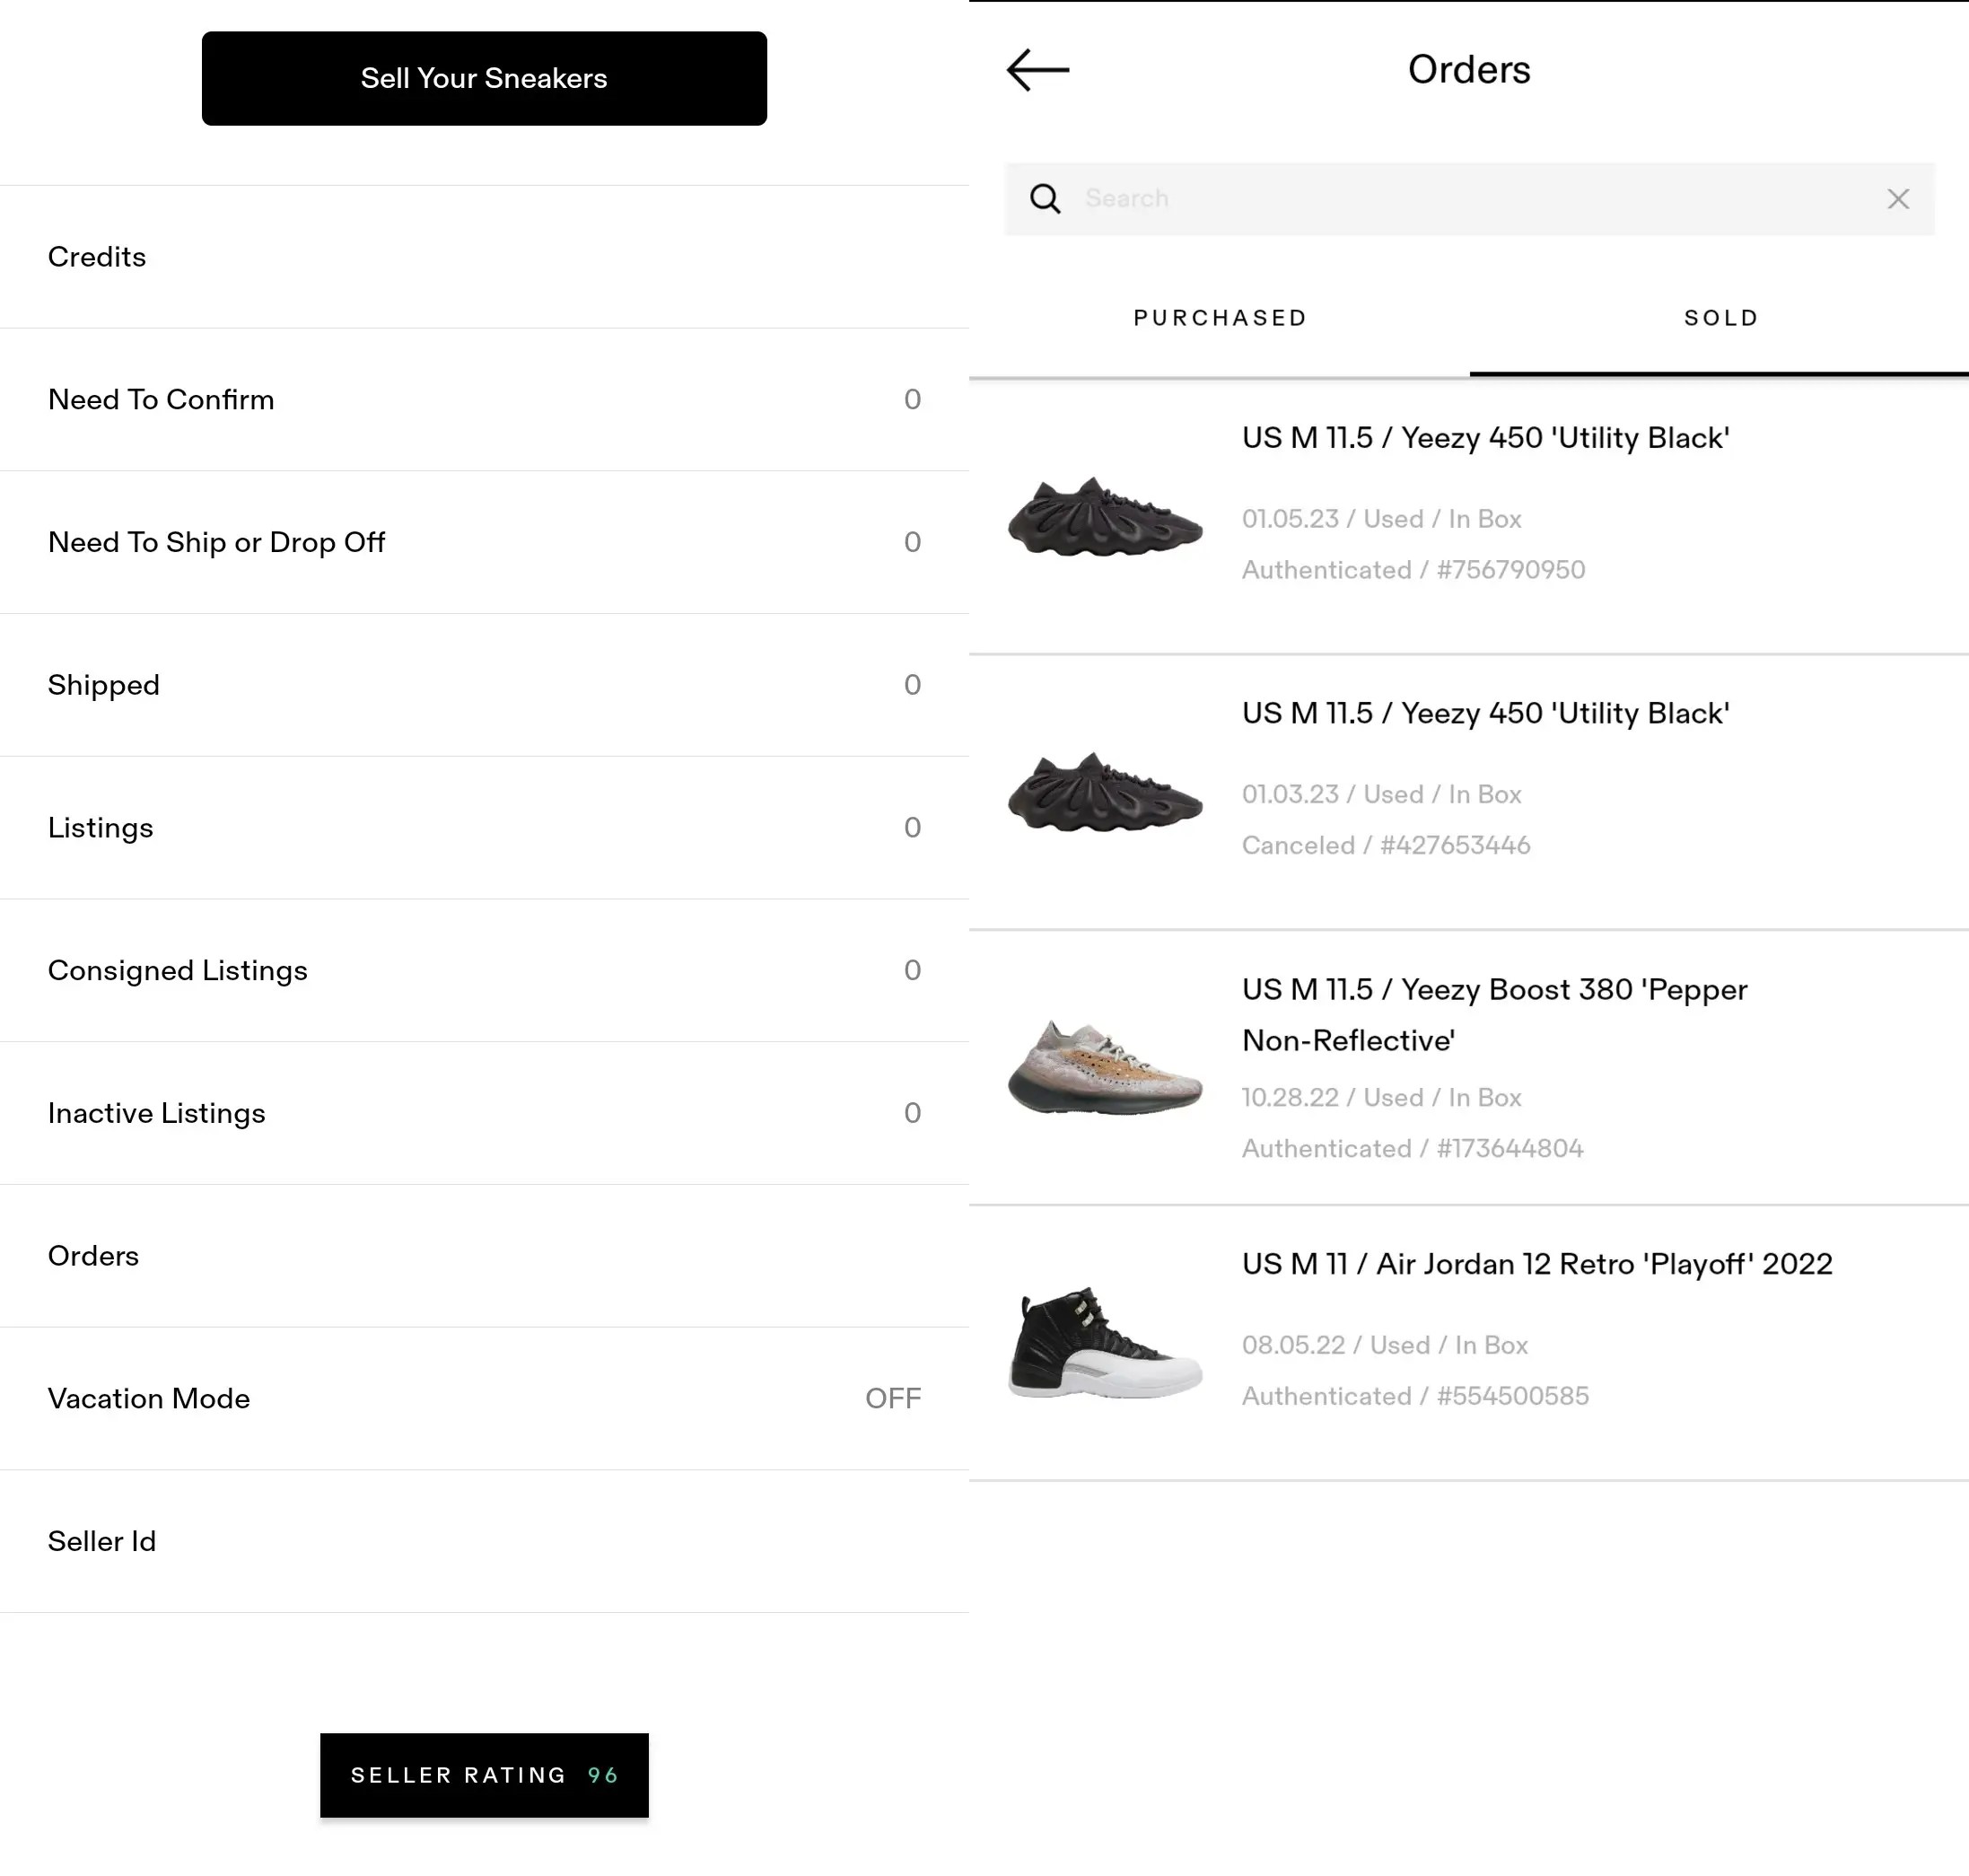Open the Listings section
Screen dimensions: 1969x1876
[484, 828]
